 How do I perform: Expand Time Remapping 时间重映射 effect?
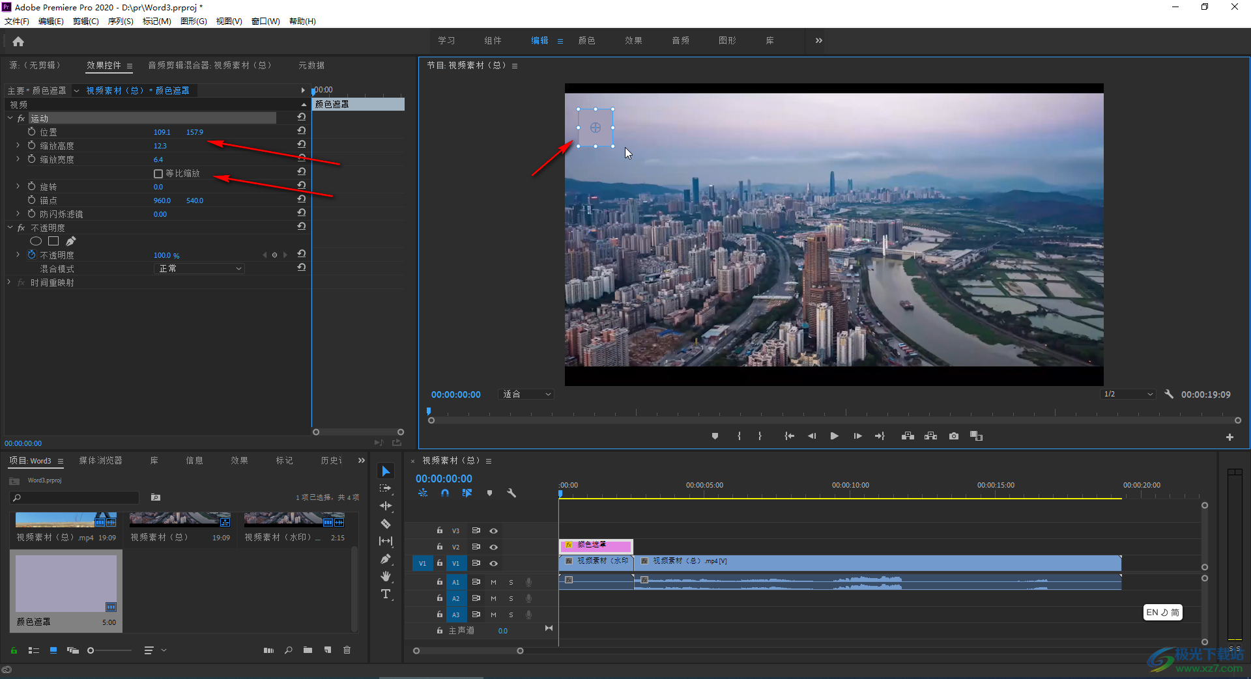point(9,283)
